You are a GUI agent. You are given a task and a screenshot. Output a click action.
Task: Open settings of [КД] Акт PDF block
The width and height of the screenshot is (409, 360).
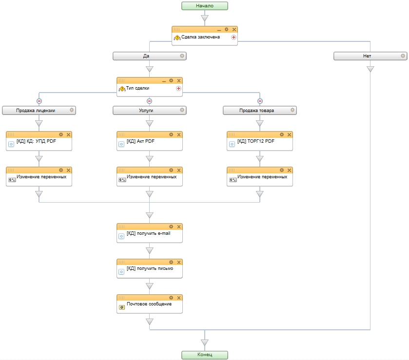click(171, 134)
